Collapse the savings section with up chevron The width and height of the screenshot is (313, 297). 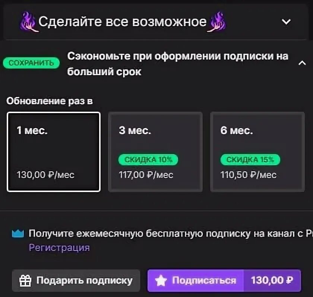pyautogui.click(x=302, y=63)
